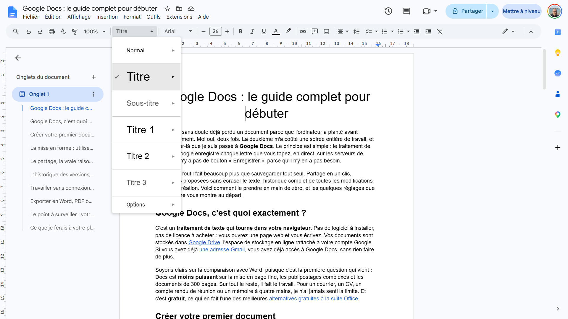Screen dimensions: 568x319
Task: Open the text alignment dropdown
Action: [x=343, y=31]
